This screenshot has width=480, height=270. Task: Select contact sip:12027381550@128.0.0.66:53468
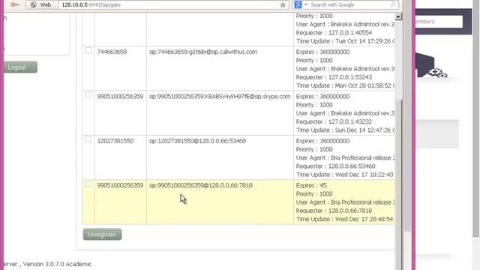[197, 141]
